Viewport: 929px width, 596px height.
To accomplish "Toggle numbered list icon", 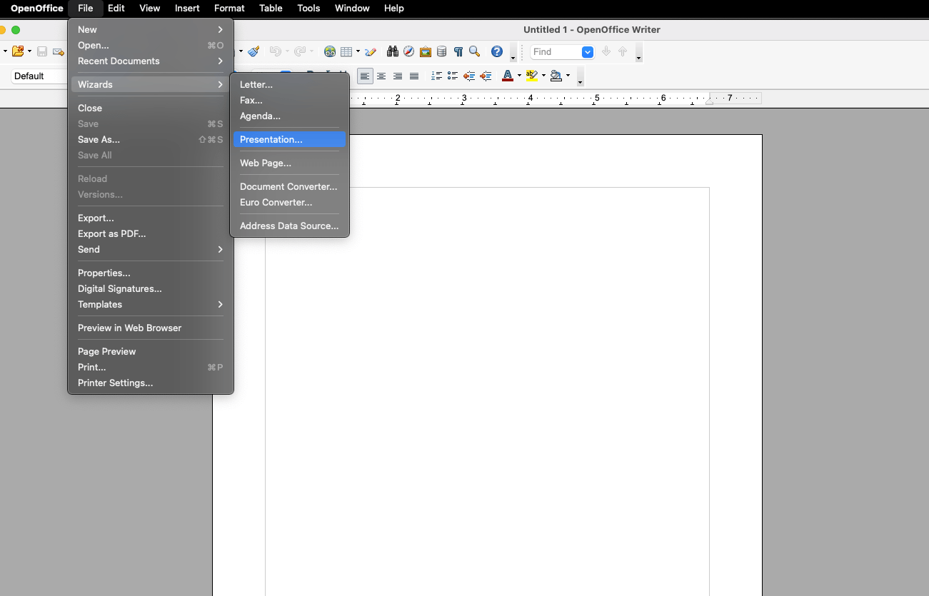I will pos(436,76).
